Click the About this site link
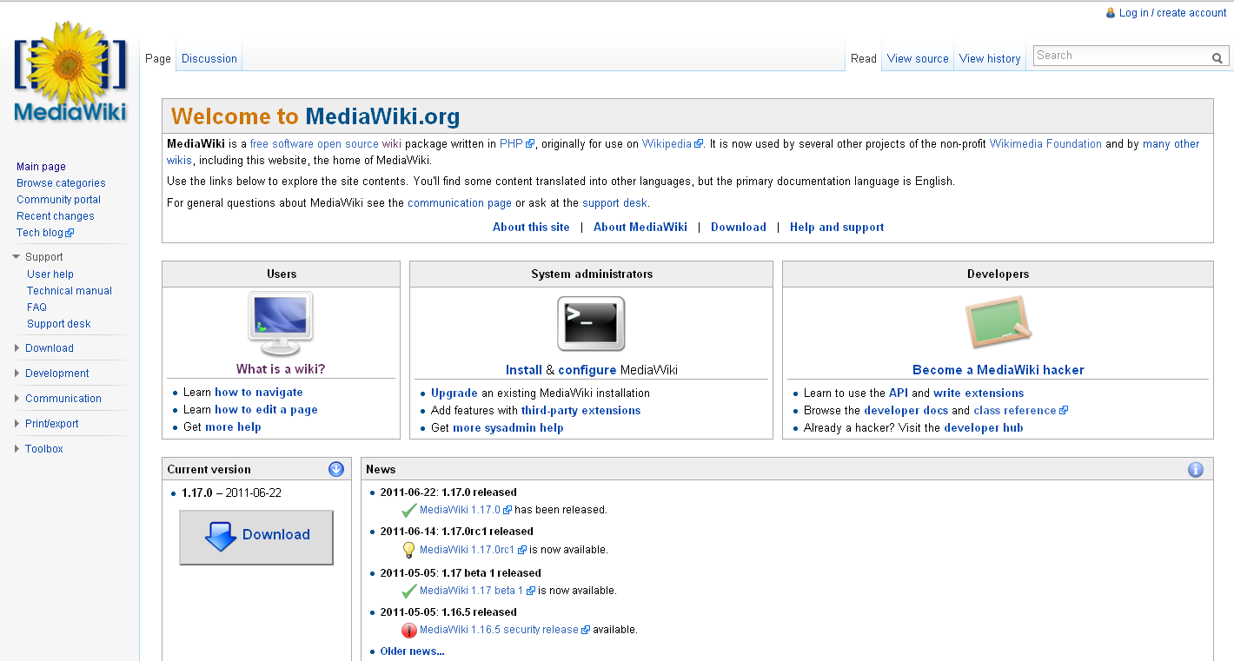The width and height of the screenshot is (1234, 661). pos(531,227)
